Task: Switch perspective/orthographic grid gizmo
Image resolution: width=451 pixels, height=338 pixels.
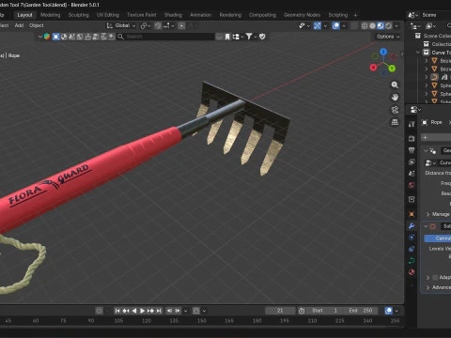Action: click(x=395, y=122)
